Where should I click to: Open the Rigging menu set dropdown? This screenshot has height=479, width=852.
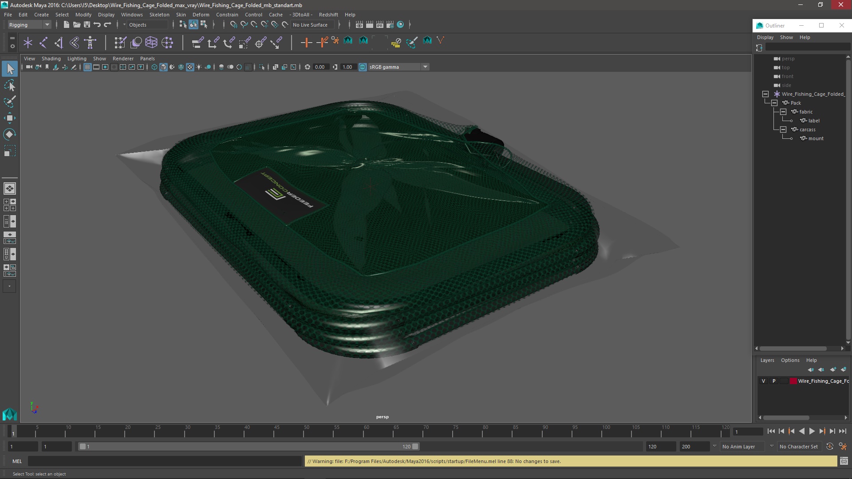[29, 25]
